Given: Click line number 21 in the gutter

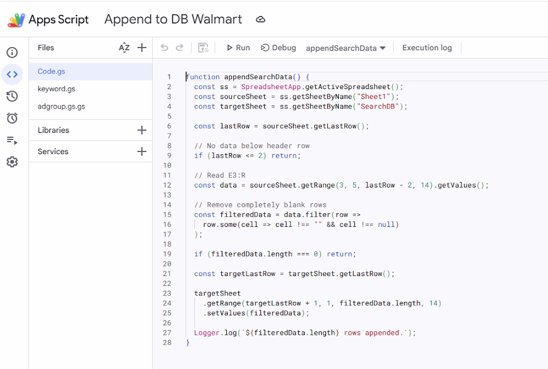Looking at the screenshot, I should click(167, 274).
